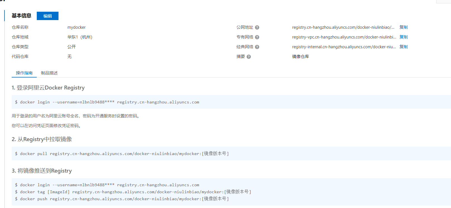Click the docker push command line
Viewport: 451px width, 208px height.
[x=122, y=199]
